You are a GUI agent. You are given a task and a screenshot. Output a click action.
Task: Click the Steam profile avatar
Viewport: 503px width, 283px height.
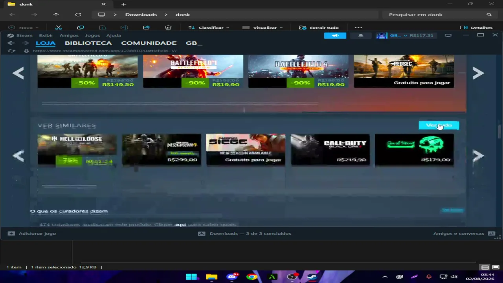(x=382, y=35)
